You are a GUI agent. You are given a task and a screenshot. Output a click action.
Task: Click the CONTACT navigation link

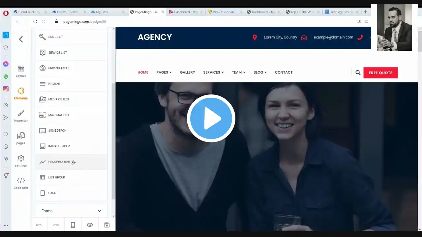tap(284, 72)
